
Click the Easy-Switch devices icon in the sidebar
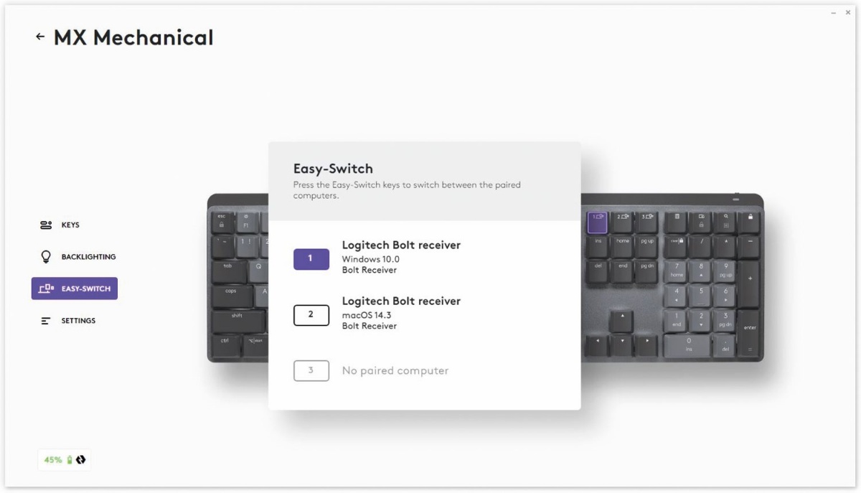click(x=47, y=288)
